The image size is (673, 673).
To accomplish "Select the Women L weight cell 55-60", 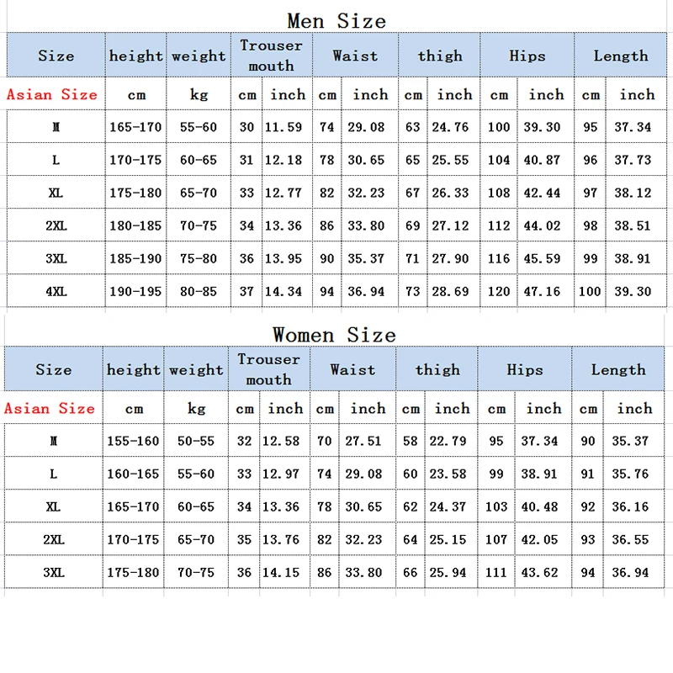I will click(x=196, y=474).
